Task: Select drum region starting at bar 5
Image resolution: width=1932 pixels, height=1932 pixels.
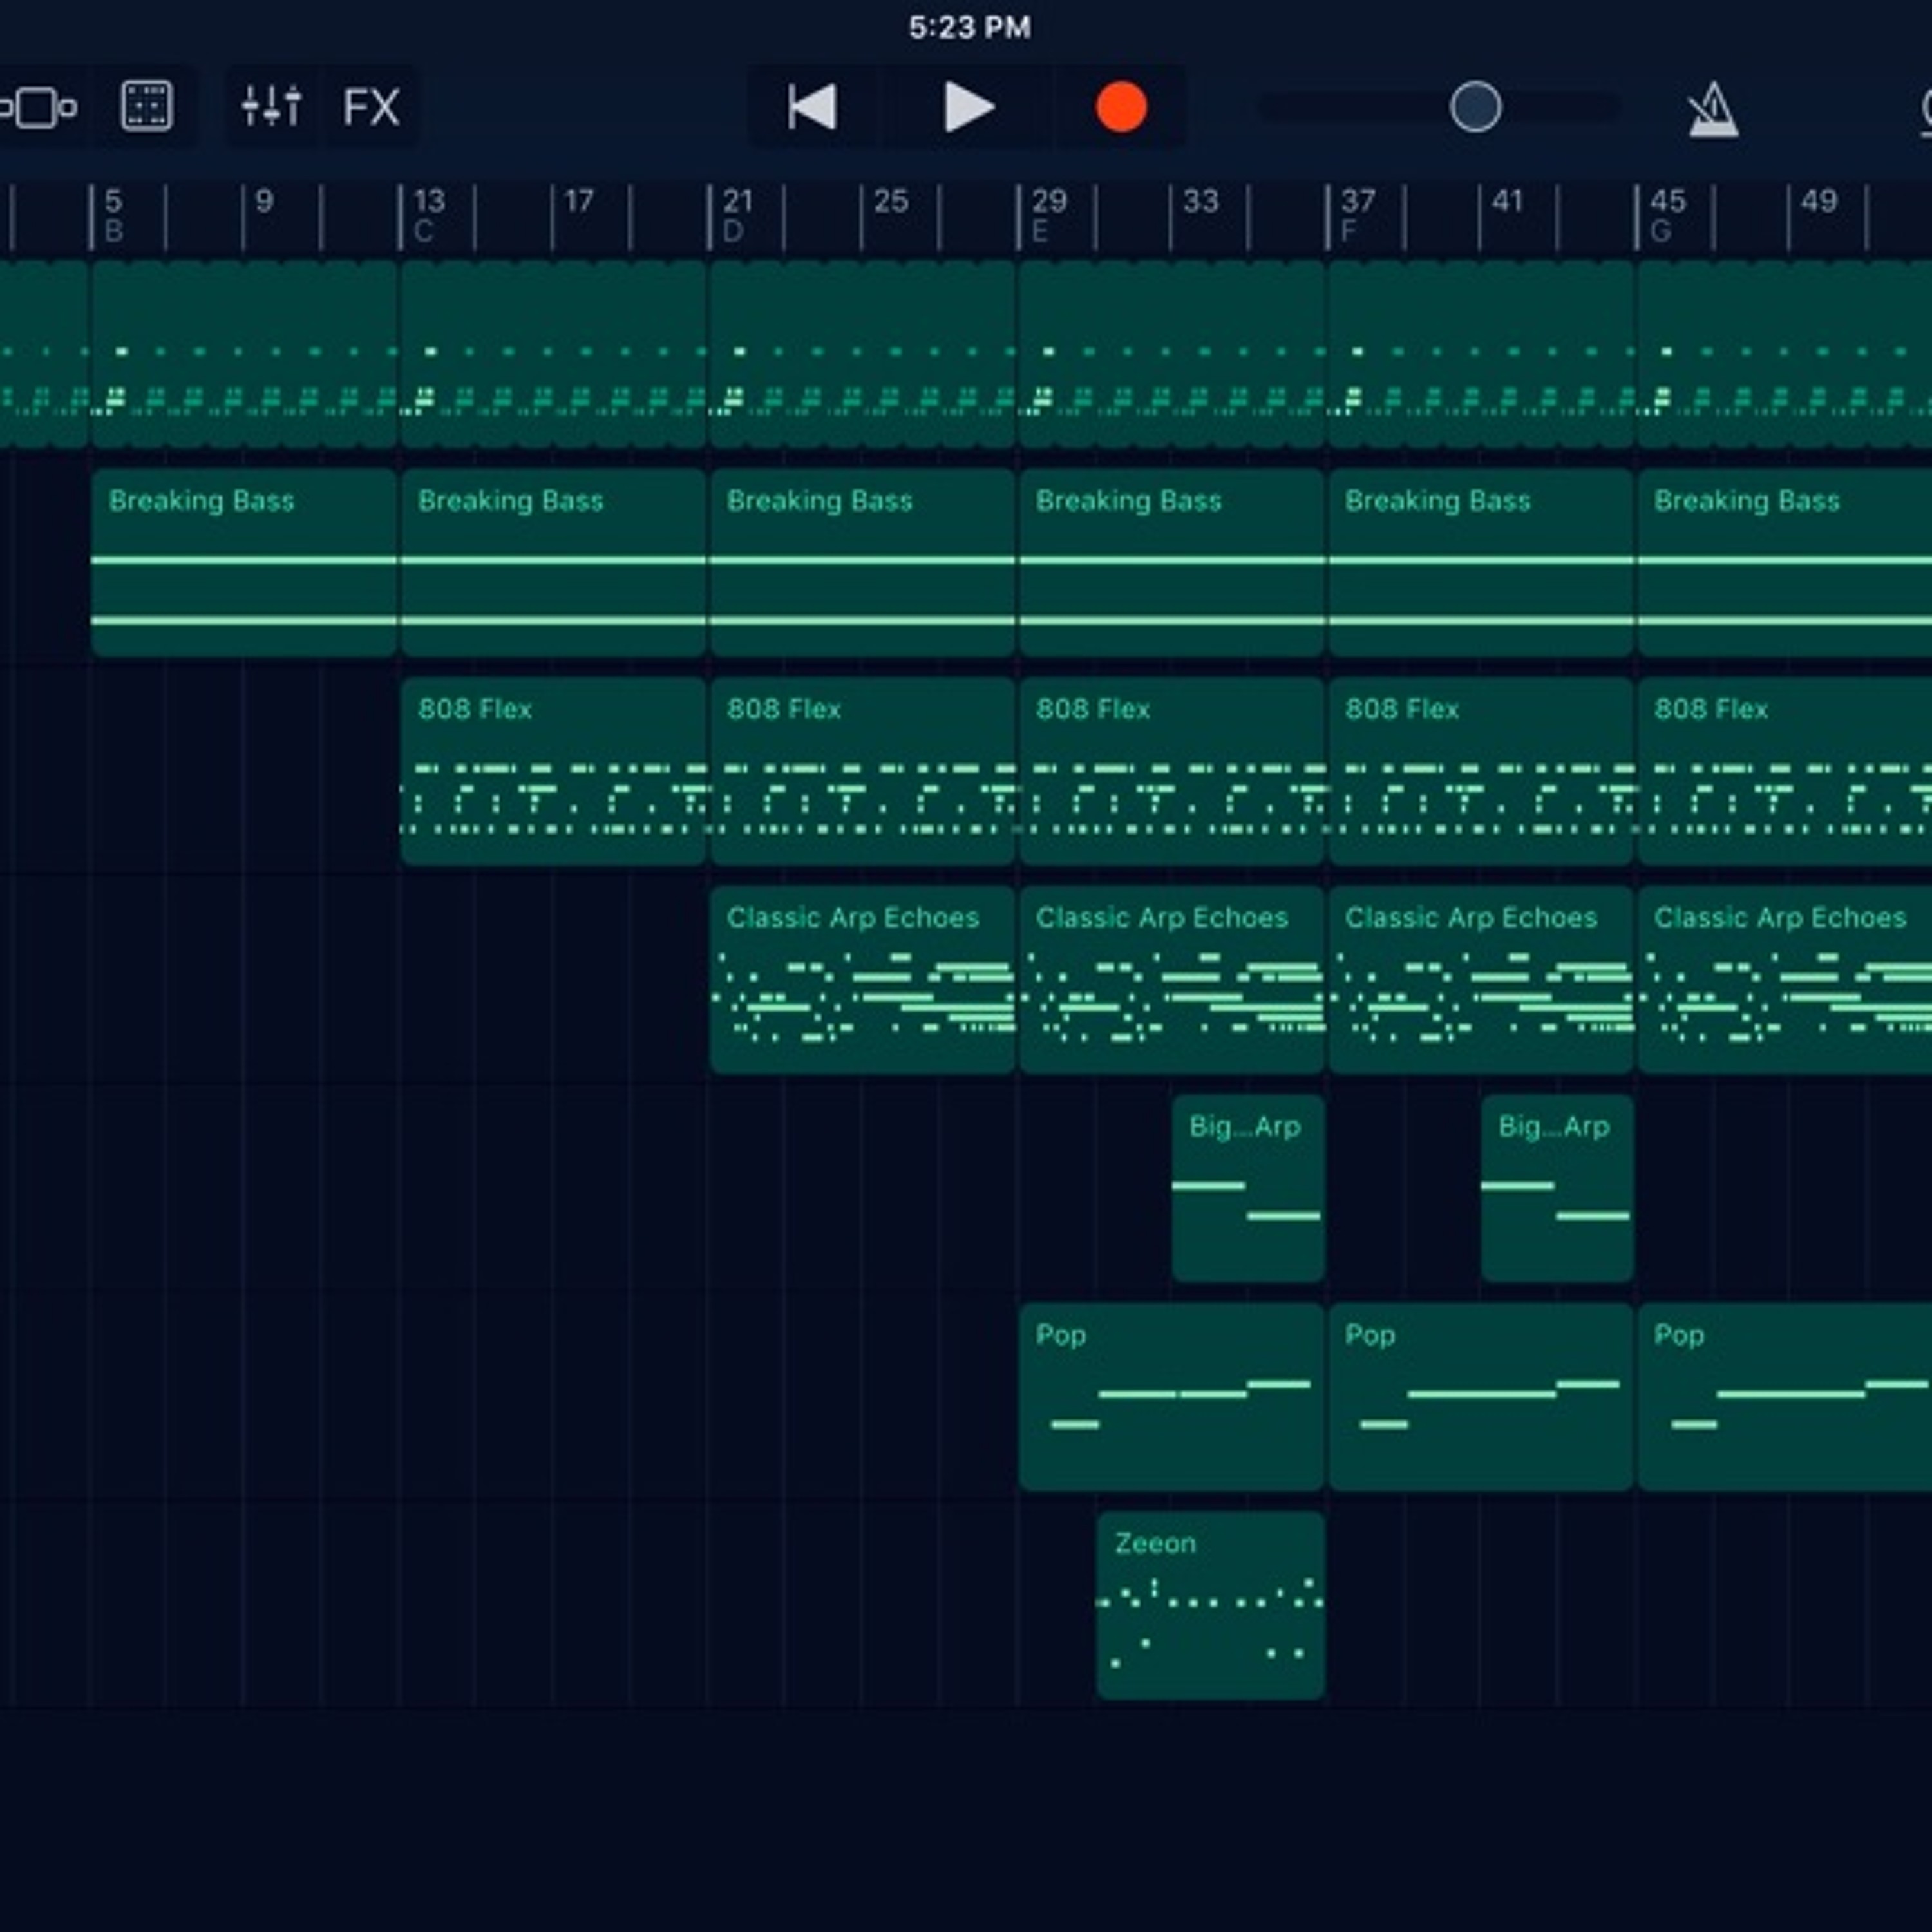Action: (x=244, y=354)
